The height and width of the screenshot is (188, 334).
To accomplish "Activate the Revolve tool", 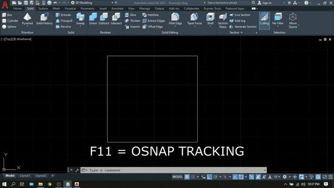I will click(x=63, y=27).
